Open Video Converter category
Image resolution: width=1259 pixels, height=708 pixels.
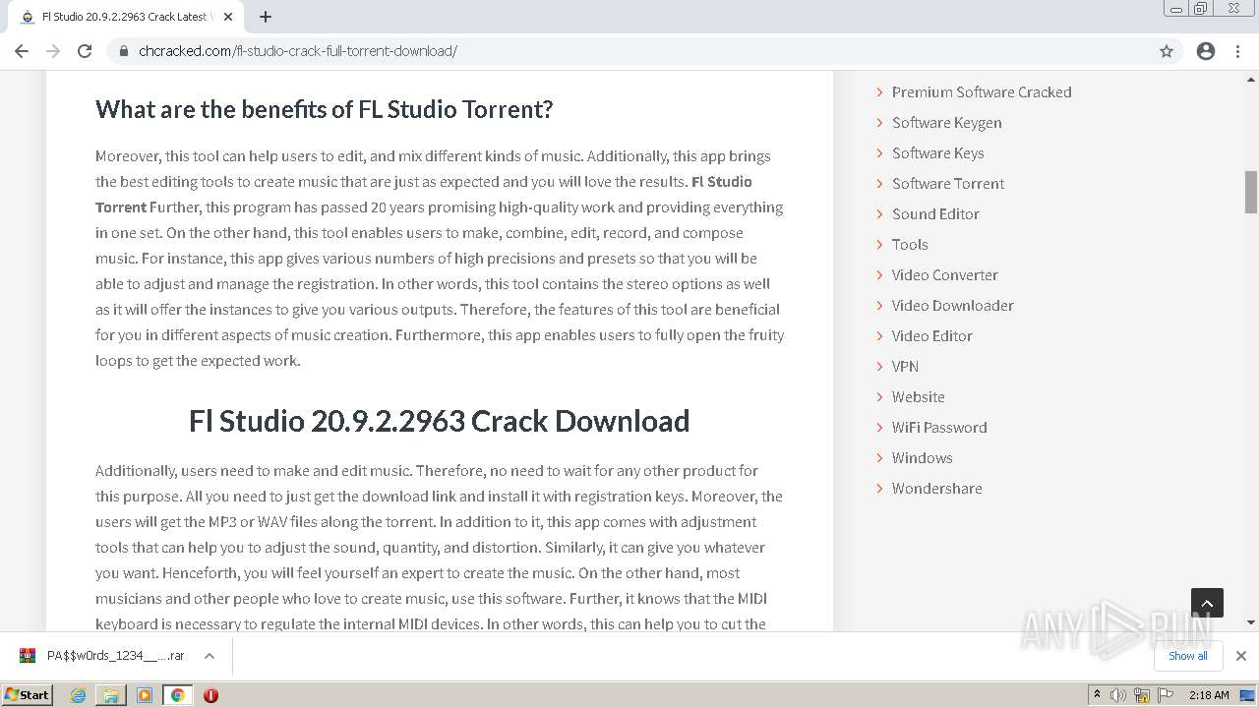[x=944, y=275]
